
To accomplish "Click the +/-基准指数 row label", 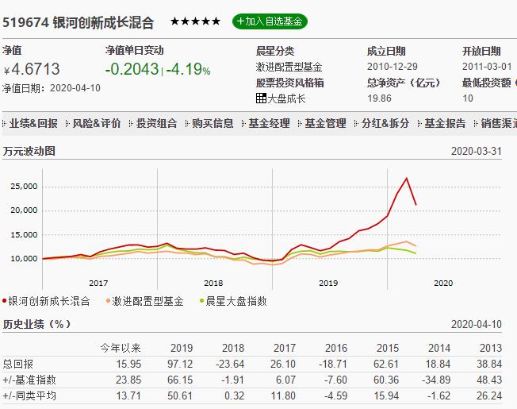I will coord(29,380).
